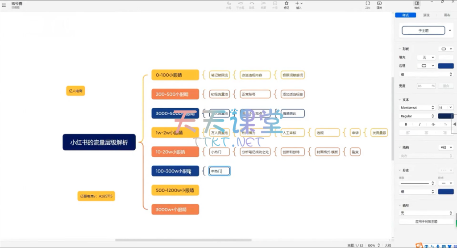Screen dimensions: 457x248
Task: Open the Montserrat font dropdown
Action: coord(417,108)
